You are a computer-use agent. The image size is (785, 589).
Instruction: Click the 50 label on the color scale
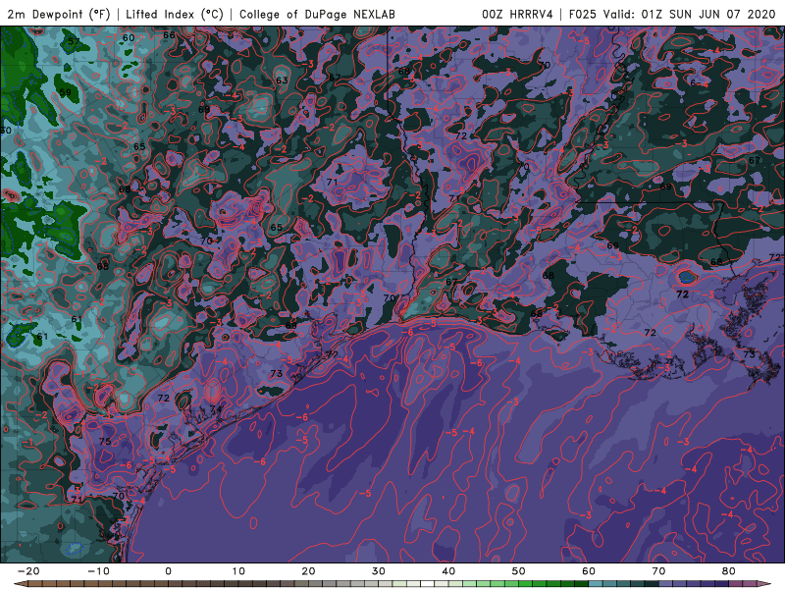click(519, 571)
